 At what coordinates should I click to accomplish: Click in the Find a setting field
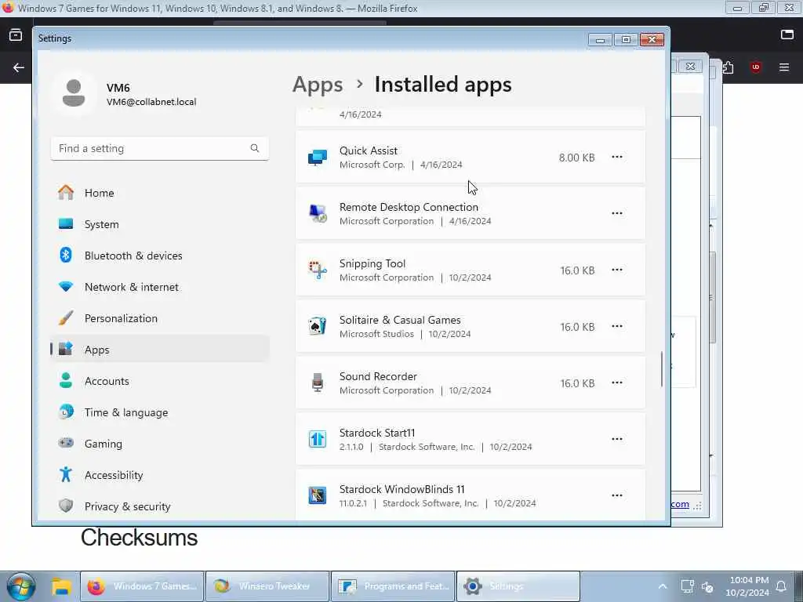[x=159, y=148]
